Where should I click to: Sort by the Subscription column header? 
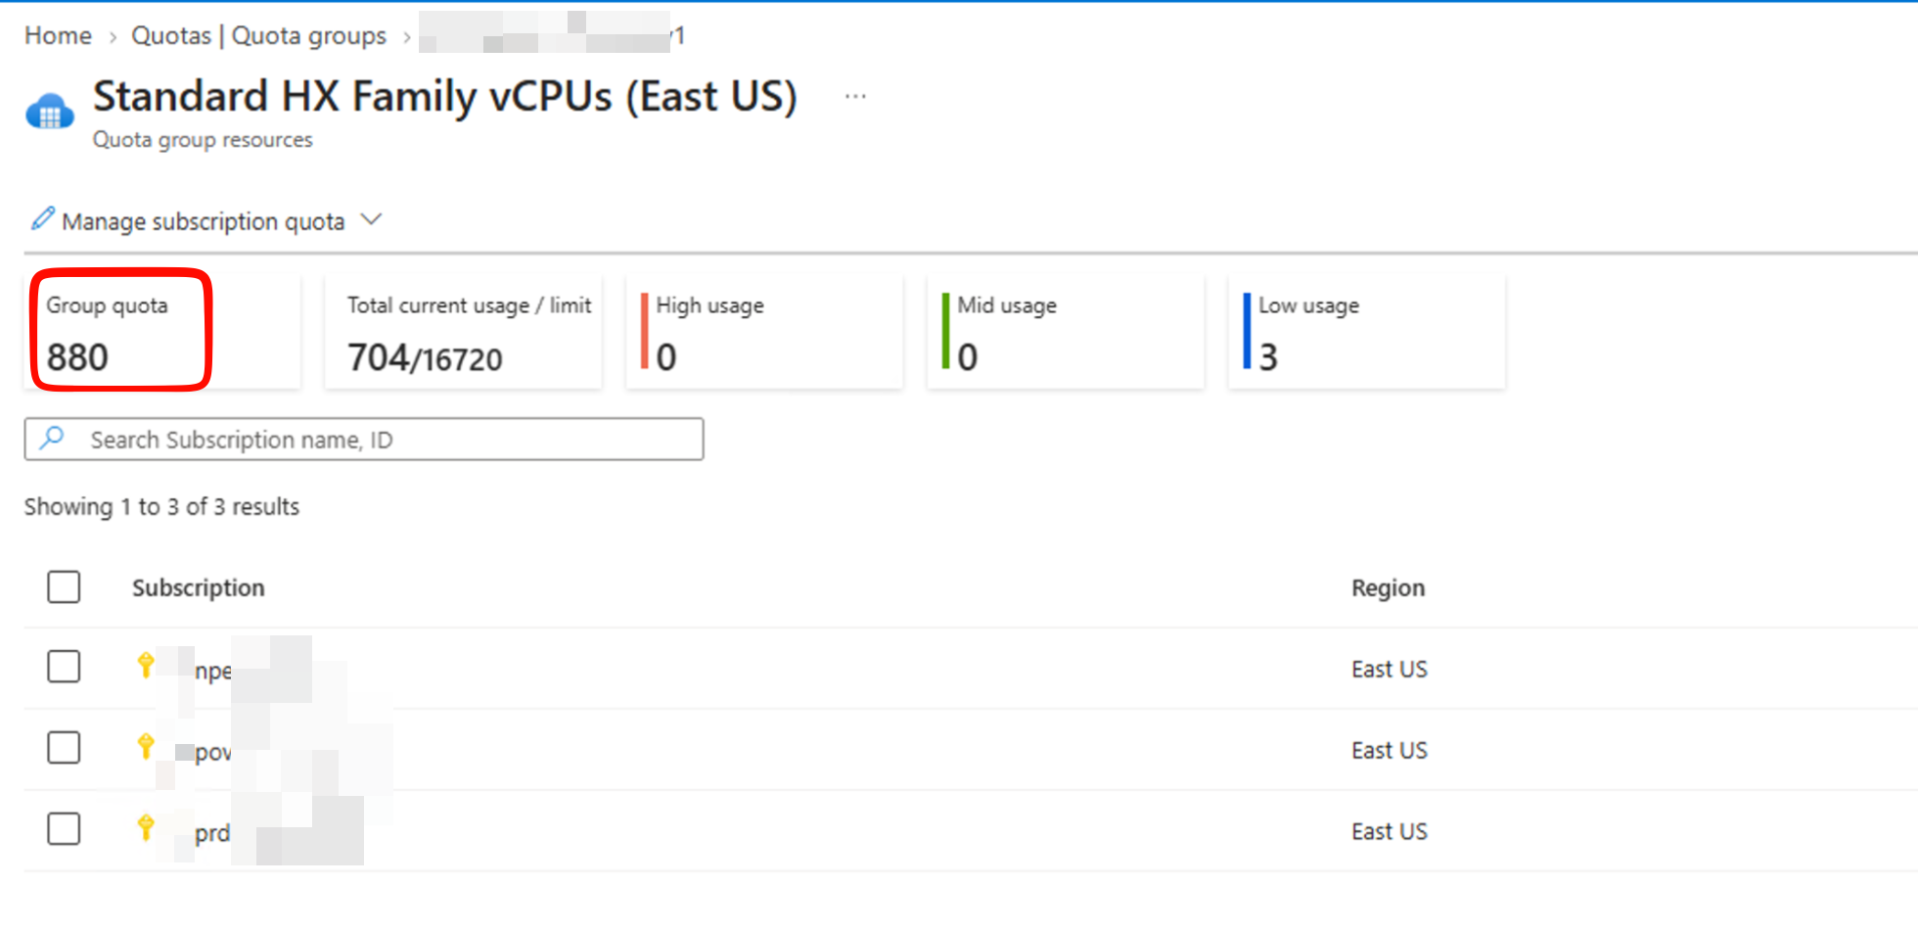click(199, 587)
